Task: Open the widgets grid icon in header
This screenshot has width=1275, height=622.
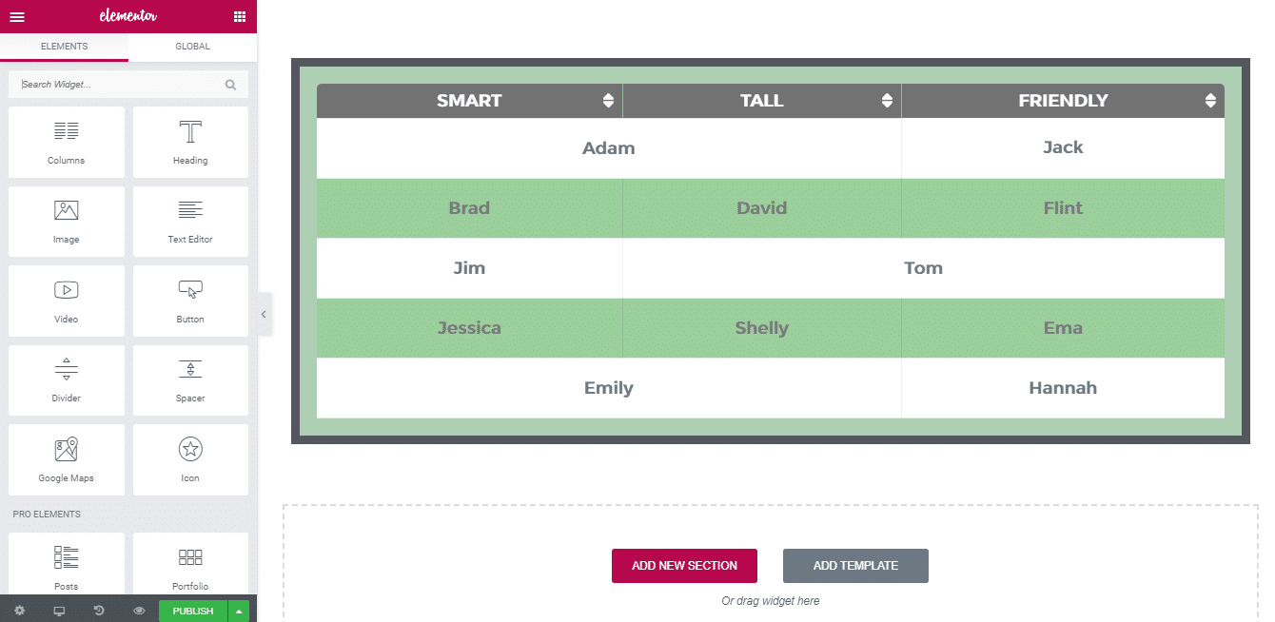Action: point(239,16)
